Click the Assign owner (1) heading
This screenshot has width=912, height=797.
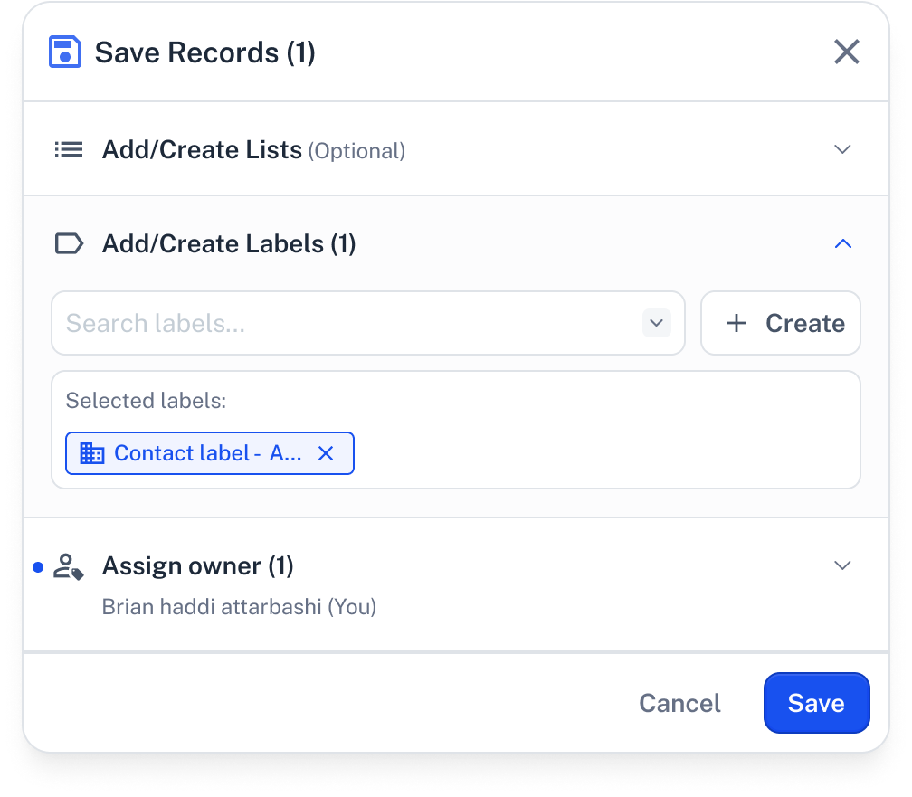pyautogui.click(x=197, y=566)
